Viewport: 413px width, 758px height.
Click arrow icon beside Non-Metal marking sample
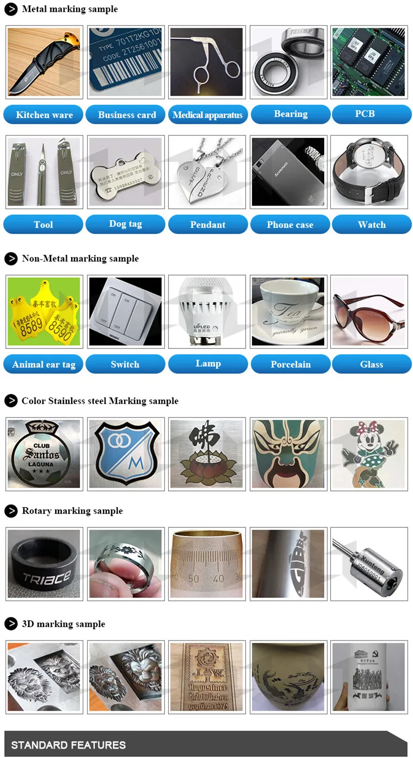point(11,258)
